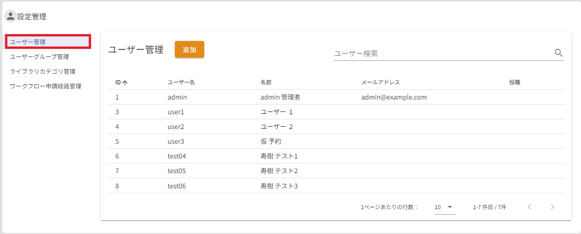Click the orange 追加 button
The height and width of the screenshot is (234, 581).
[x=189, y=50]
